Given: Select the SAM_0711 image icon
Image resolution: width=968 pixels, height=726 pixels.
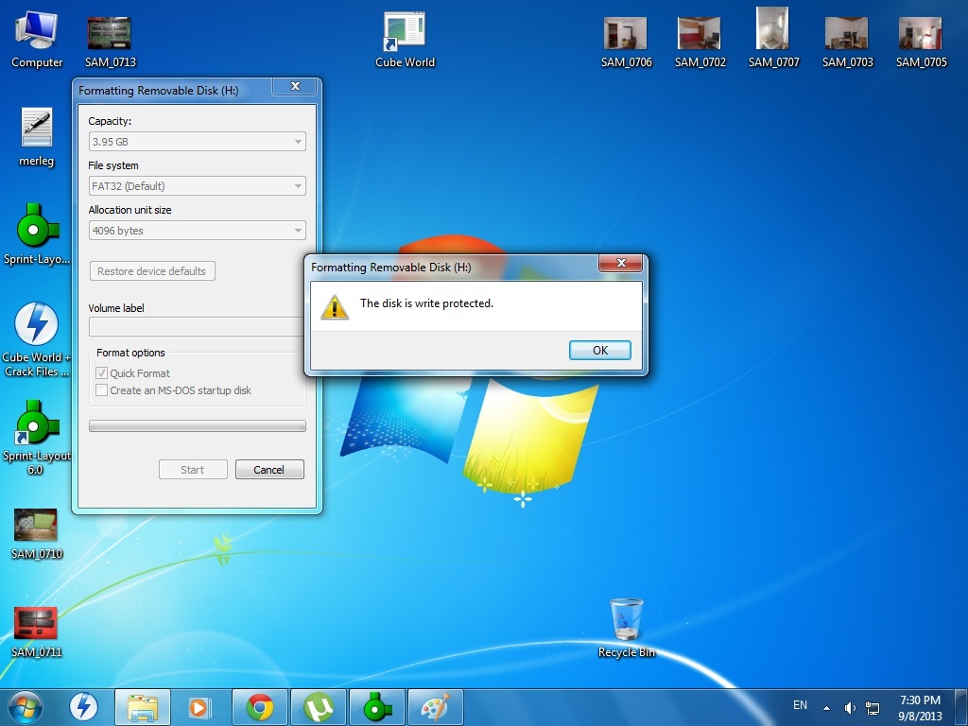Looking at the screenshot, I should (x=37, y=632).
